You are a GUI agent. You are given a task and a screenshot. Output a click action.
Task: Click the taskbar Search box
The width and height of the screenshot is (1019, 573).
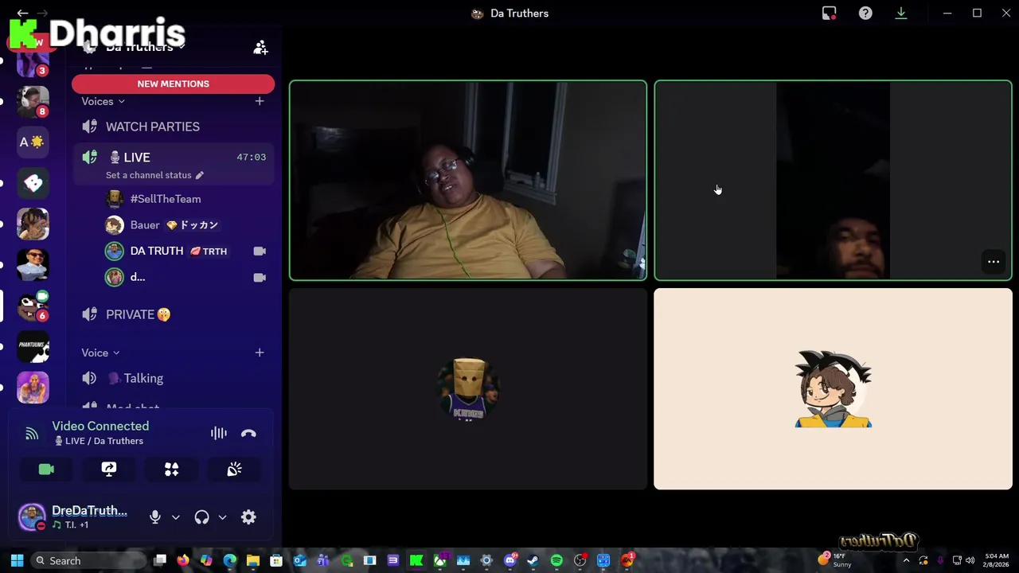tap(88, 560)
